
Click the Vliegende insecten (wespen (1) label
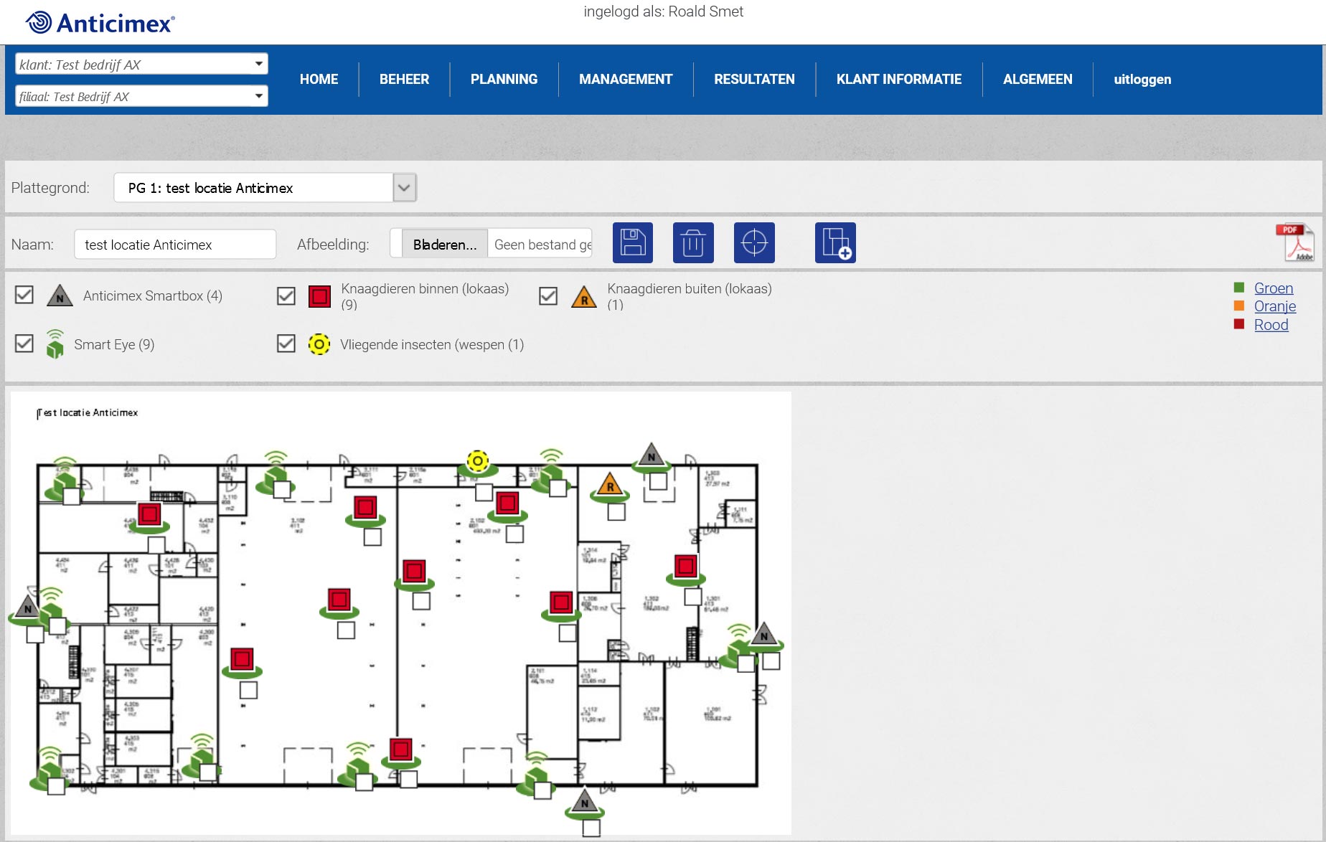(432, 344)
